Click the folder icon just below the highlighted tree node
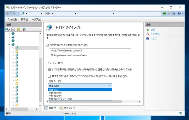 17,52
